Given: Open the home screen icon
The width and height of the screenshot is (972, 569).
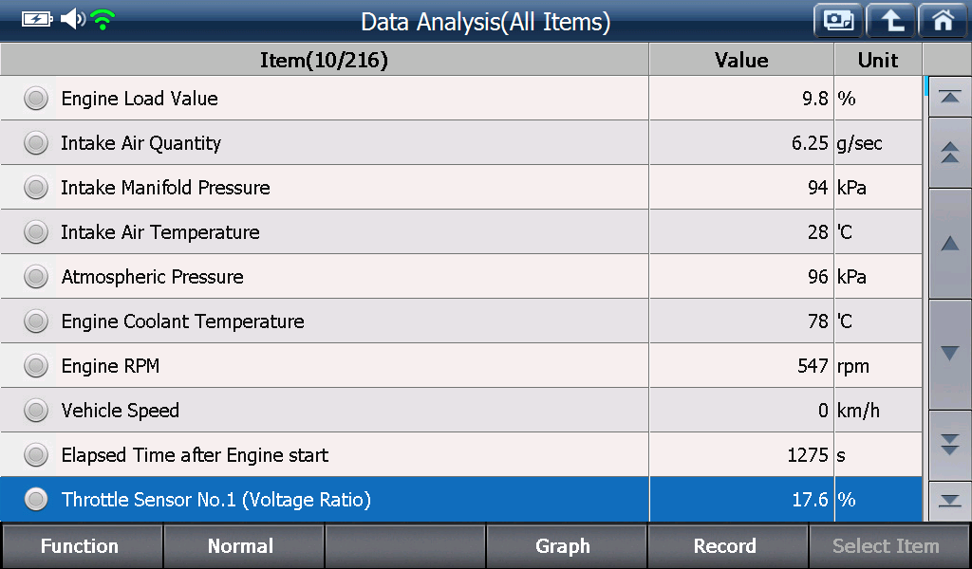Looking at the screenshot, I should pyautogui.click(x=943, y=21).
